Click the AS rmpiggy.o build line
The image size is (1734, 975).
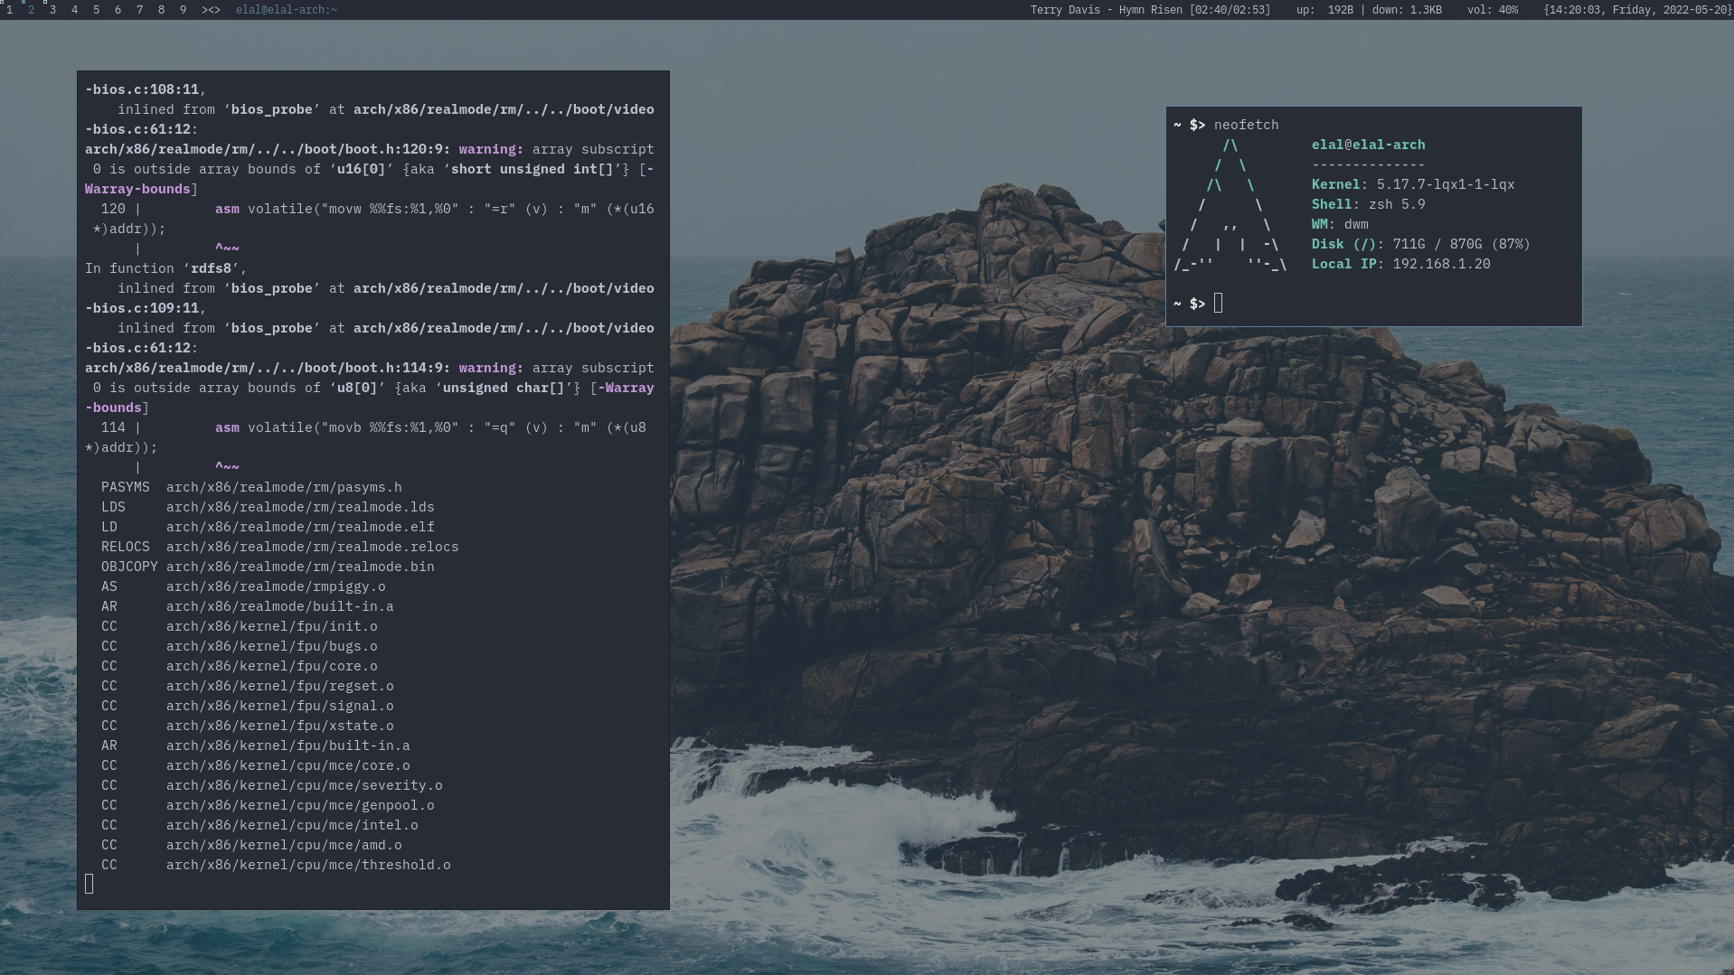243,586
